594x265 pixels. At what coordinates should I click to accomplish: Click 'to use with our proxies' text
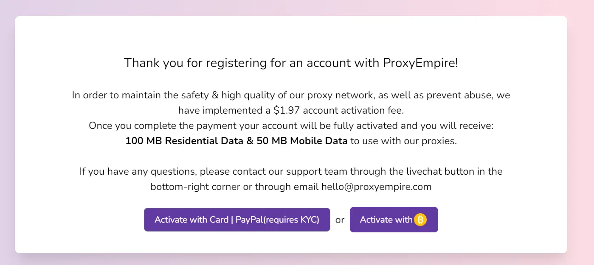tap(403, 141)
